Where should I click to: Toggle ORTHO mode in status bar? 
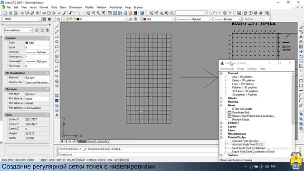[x=61, y=160]
